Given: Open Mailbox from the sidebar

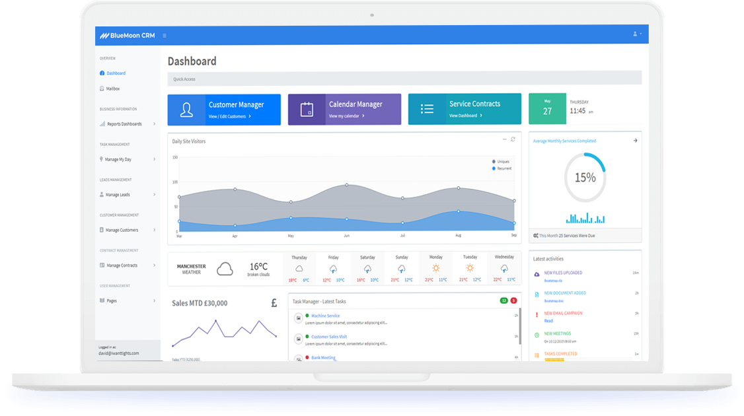Looking at the screenshot, I should pyautogui.click(x=112, y=88).
